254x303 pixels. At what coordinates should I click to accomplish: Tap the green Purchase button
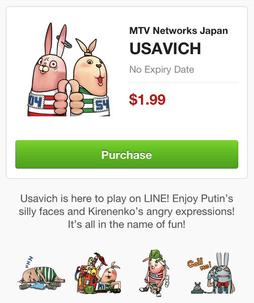127,154
